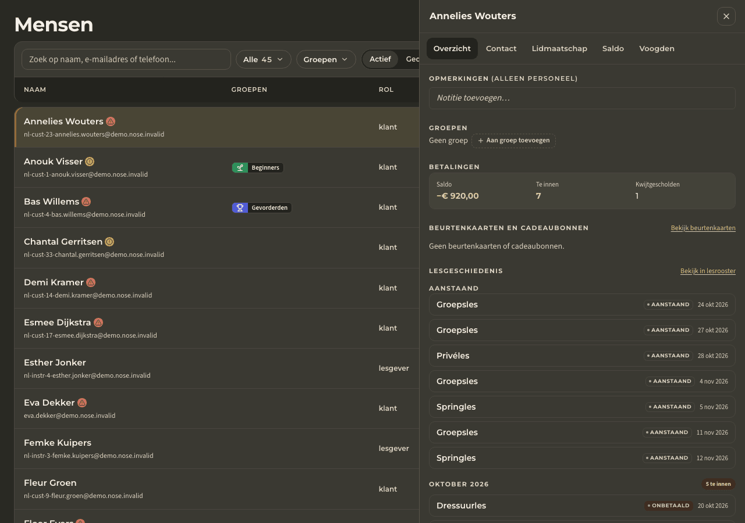
Task: Click alert icon beside Esmee Dijkstra
Action: click(98, 323)
